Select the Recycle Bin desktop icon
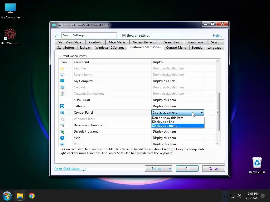 tap(257, 165)
